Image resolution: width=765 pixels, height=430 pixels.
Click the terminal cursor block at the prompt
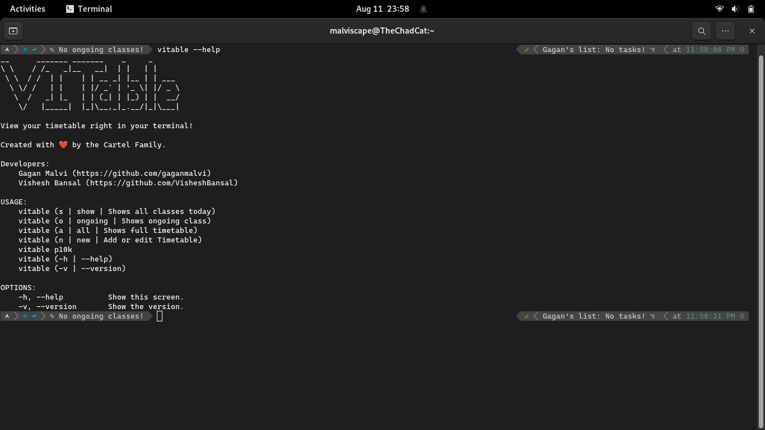point(160,316)
